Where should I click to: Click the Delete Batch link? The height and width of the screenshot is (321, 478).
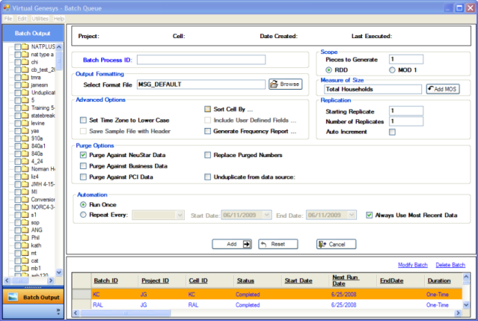pos(450,265)
